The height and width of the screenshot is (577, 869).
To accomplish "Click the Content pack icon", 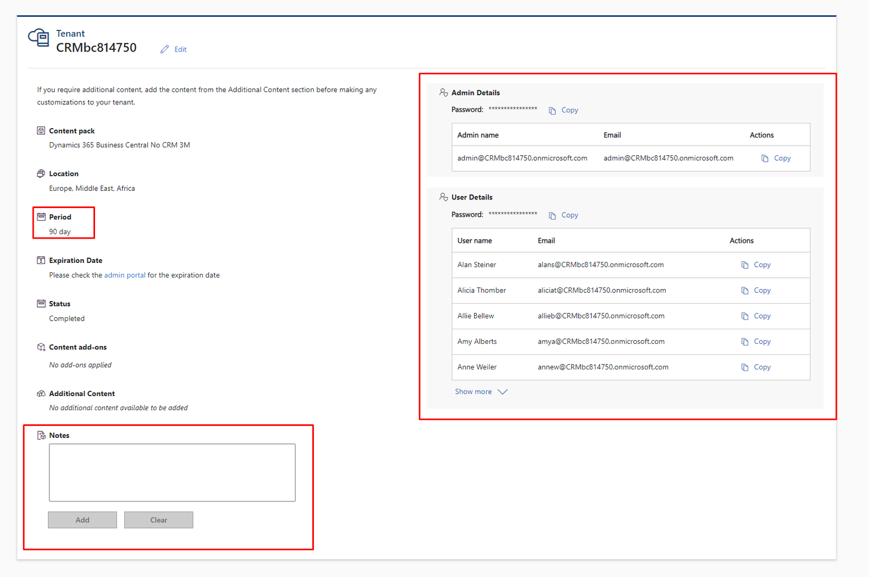I will [41, 130].
